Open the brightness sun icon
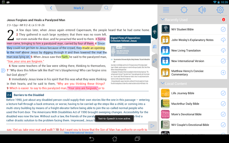 (x=184, y=10)
